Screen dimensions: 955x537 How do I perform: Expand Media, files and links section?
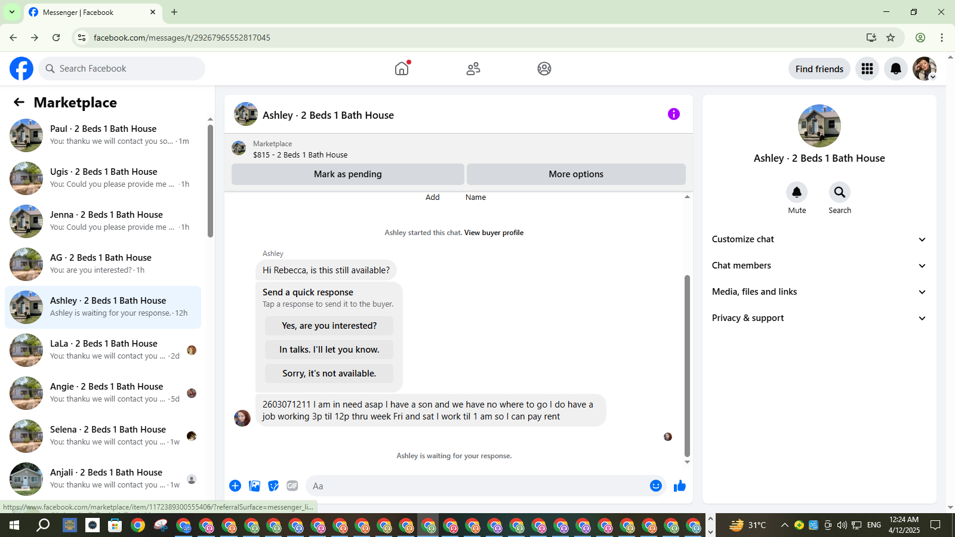pos(820,292)
